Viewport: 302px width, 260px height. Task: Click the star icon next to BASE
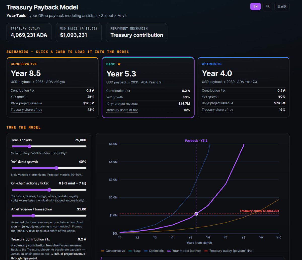click(119, 64)
